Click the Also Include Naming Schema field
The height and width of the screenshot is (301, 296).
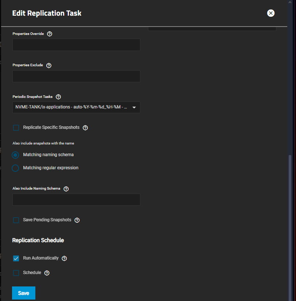(76, 200)
